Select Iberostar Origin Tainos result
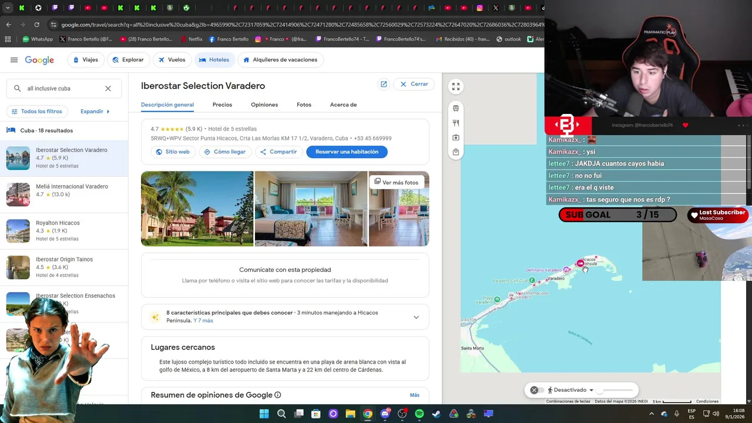752x423 pixels. pyautogui.click(x=64, y=267)
